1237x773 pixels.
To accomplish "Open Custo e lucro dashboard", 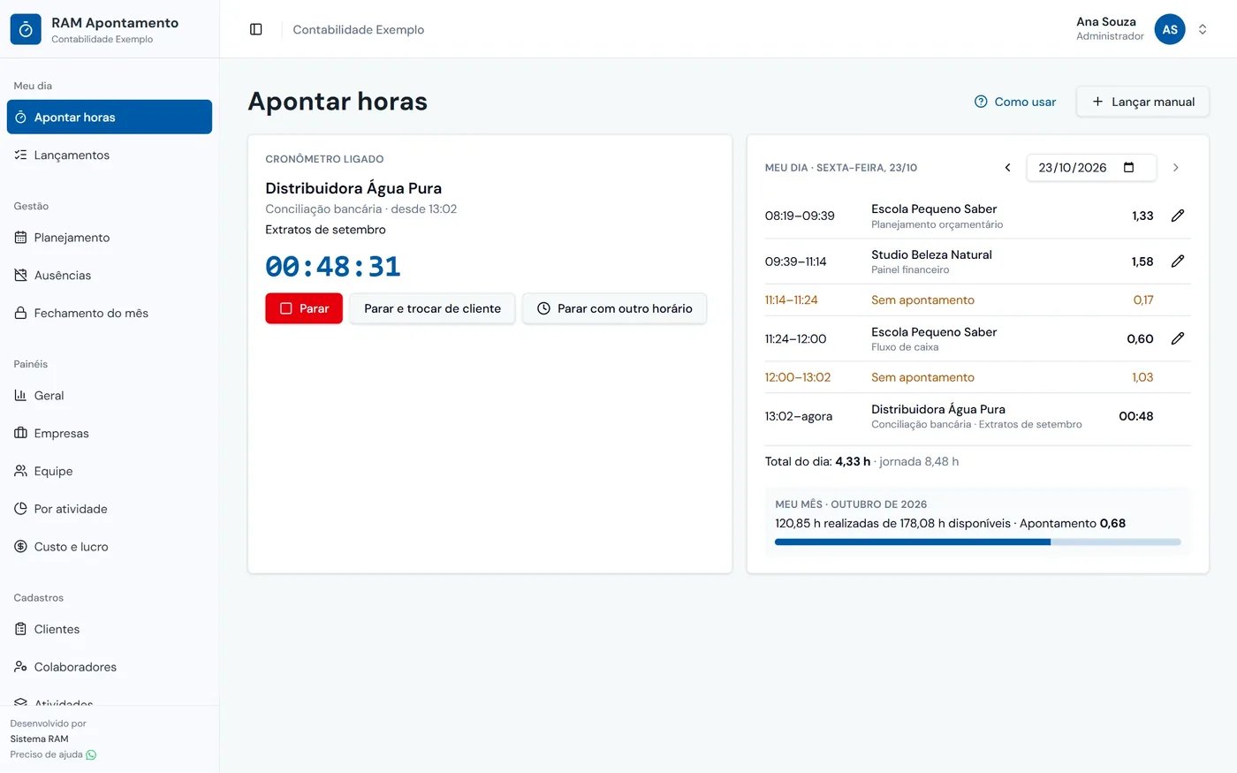I will point(110,547).
